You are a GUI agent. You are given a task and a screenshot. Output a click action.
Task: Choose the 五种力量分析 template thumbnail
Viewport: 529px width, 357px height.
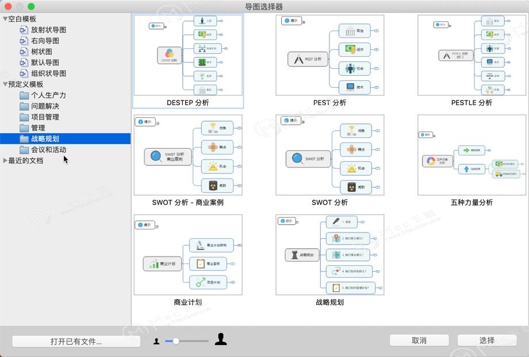[471, 155]
